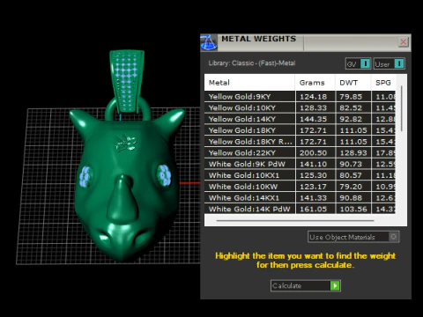Sort by the Grams column header
Screen dimensions: 423x317
click(x=315, y=83)
